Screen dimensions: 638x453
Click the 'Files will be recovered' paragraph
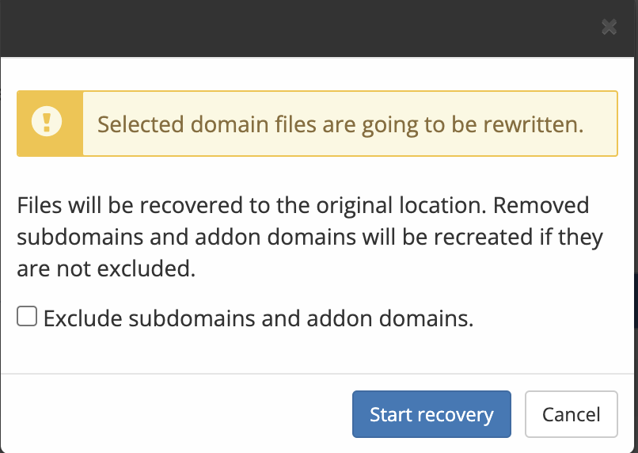[x=310, y=237]
